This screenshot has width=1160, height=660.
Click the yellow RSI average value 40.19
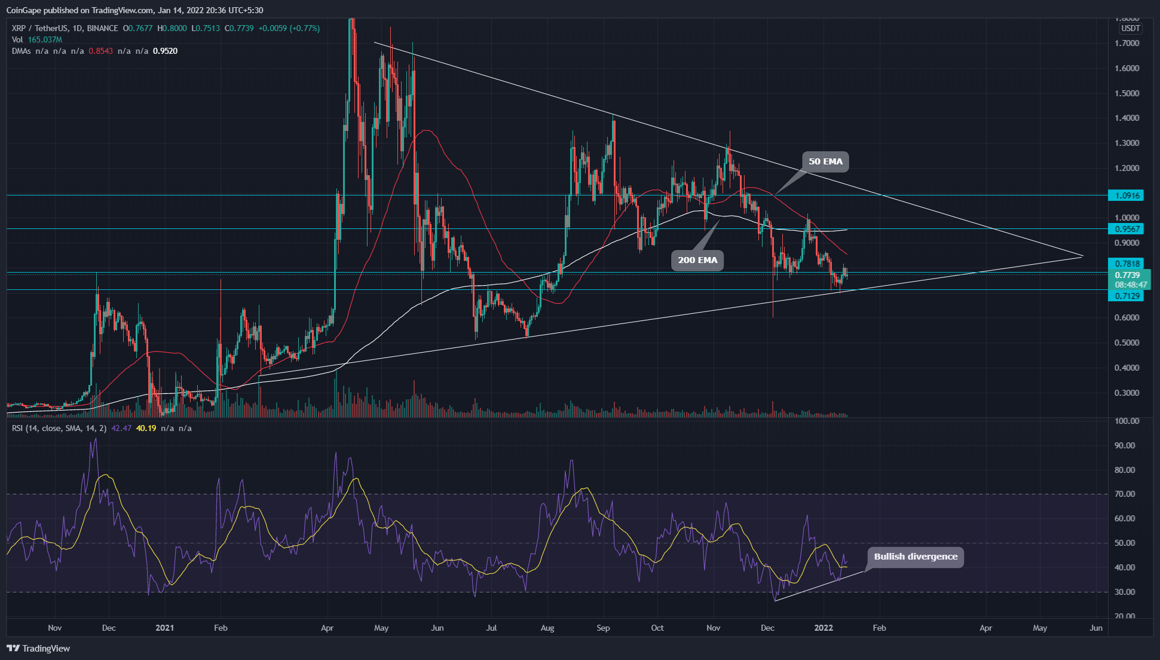pos(146,428)
